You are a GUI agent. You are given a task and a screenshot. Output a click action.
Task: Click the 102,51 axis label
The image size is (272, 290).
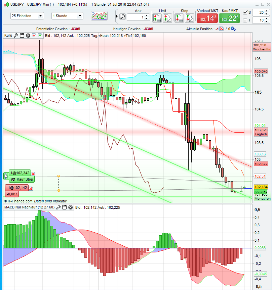[260, 176]
